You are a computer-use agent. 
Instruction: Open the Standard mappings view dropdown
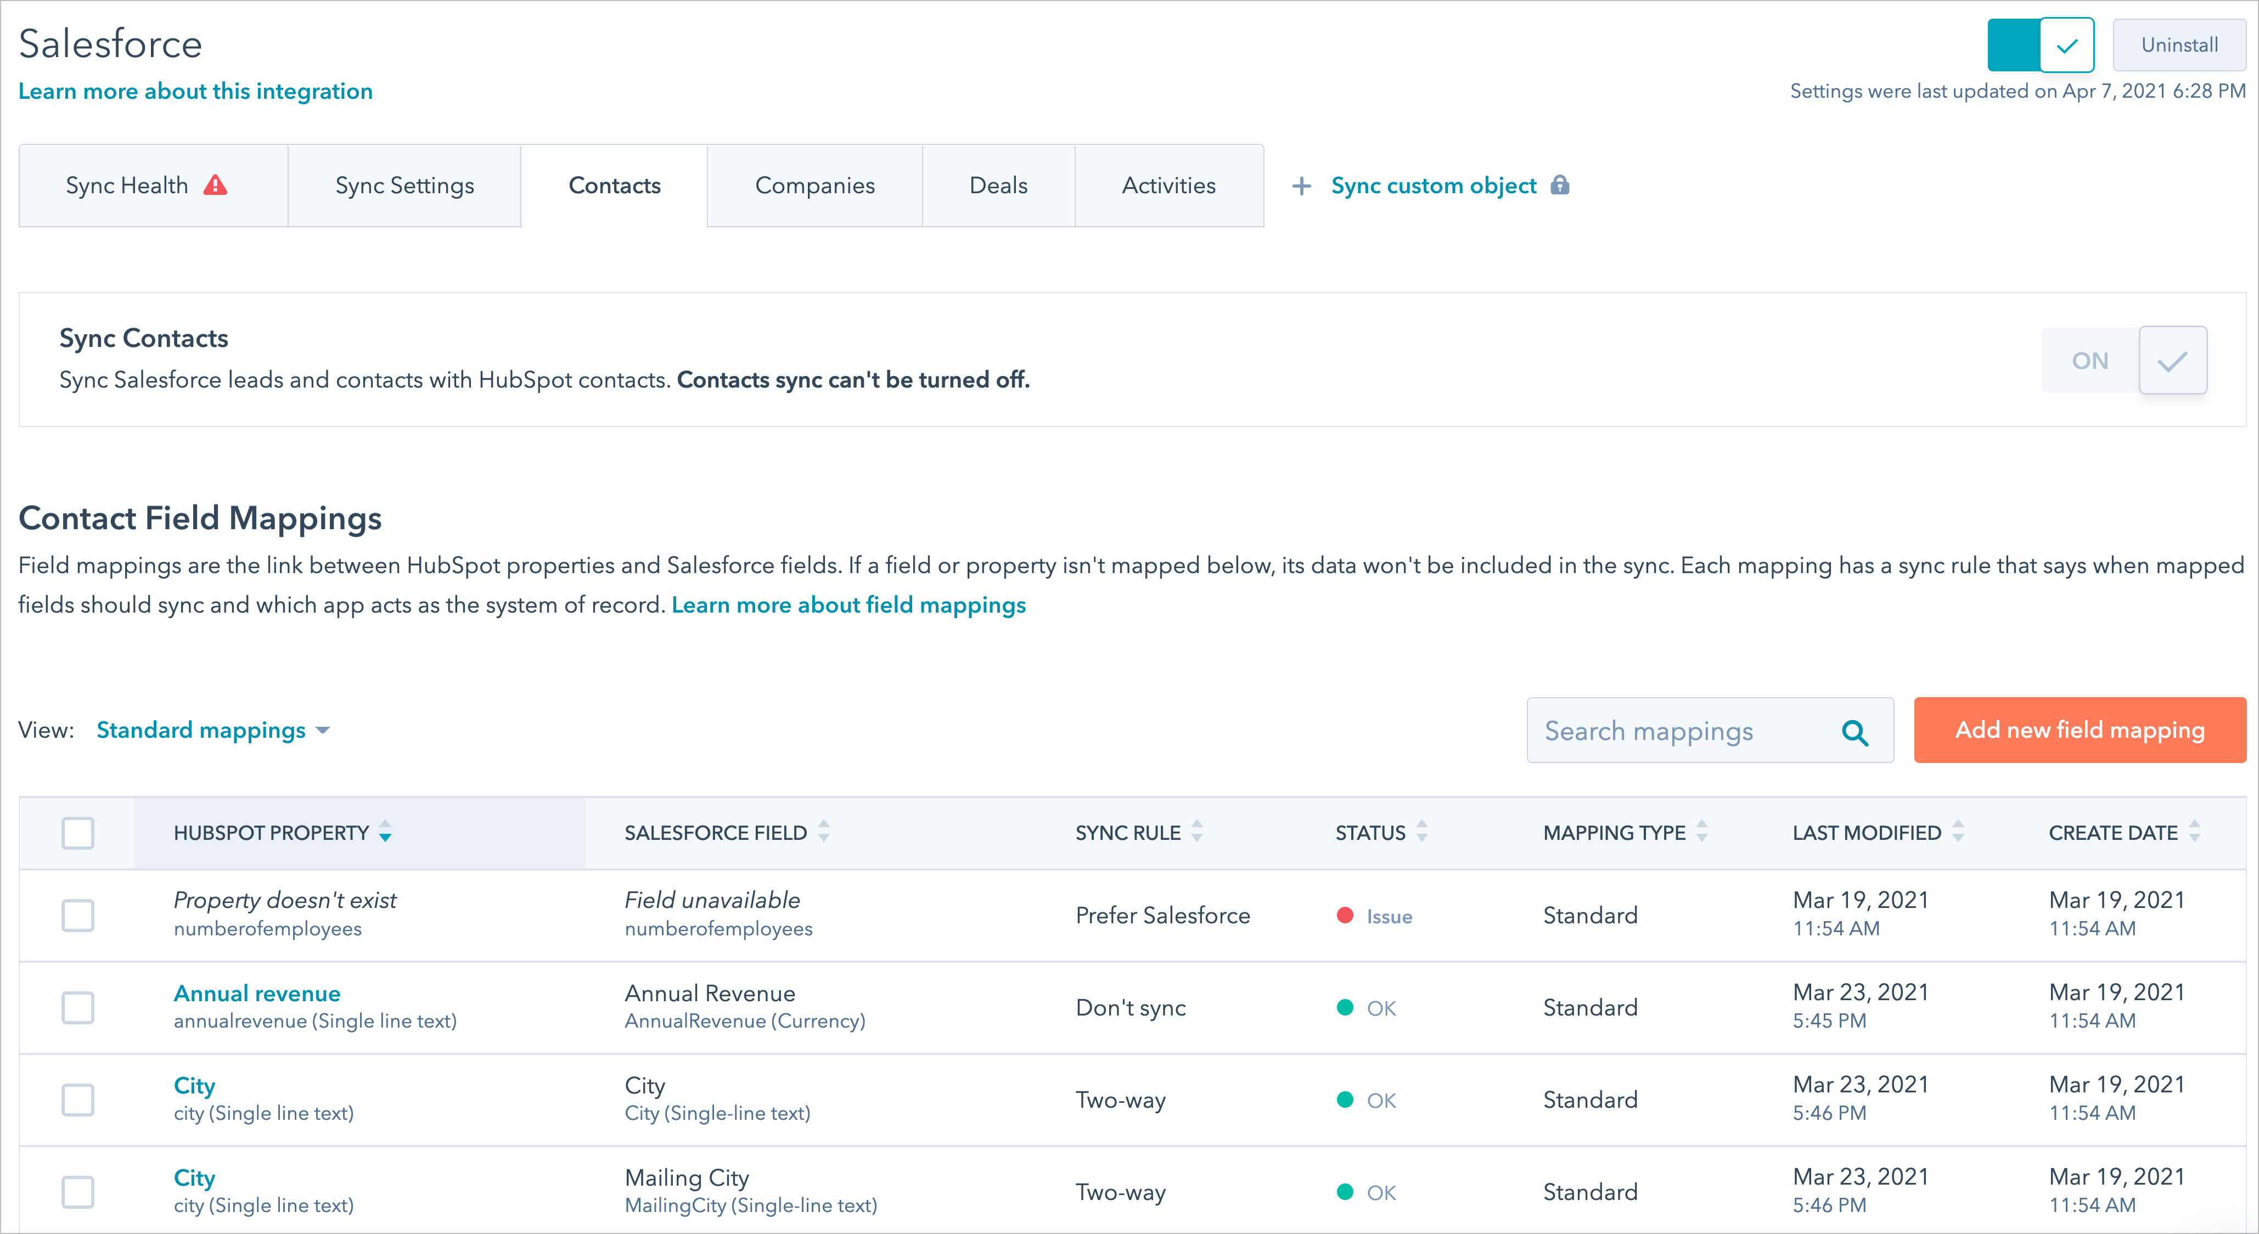212,731
